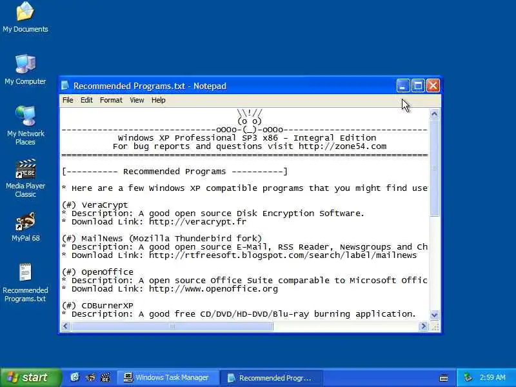The image size is (516, 387).
Task: Click Recommended Progr... taskbar button
Action: pos(272,377)
